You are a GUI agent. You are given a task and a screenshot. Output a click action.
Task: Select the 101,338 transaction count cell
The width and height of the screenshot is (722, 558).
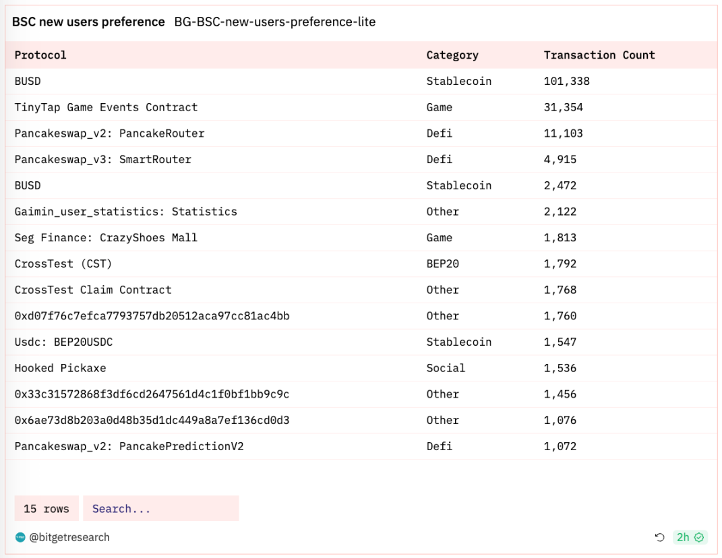coord(566,82)
